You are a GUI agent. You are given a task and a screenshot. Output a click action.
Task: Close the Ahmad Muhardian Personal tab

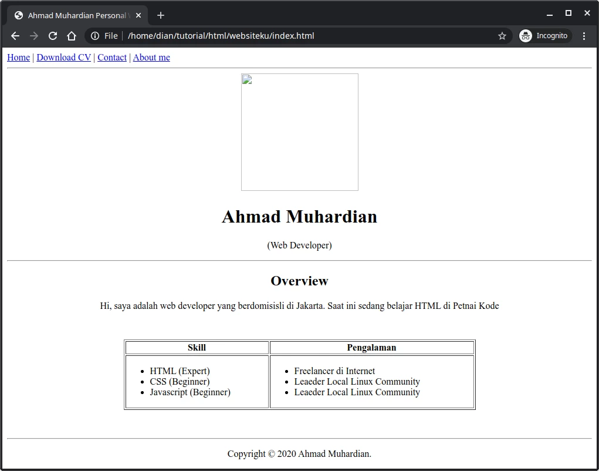(x=138, y=15)
